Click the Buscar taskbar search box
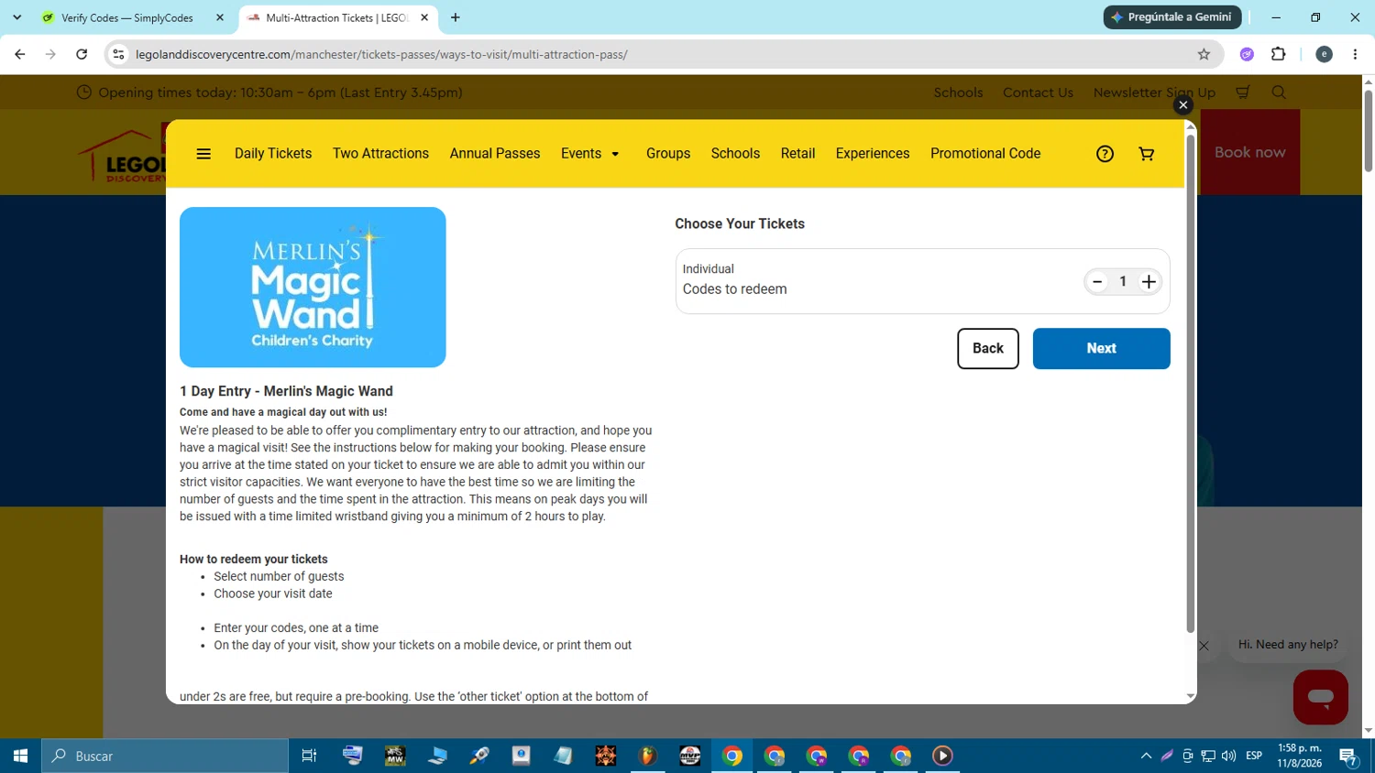The width and height of the screenshot is (1375, 773). tap(165, 756)
